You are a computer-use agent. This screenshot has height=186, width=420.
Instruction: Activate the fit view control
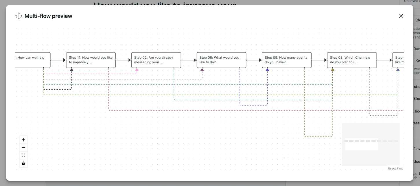pyautogui.click(x=23, y=155)
